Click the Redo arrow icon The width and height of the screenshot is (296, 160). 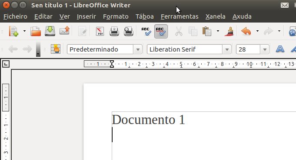(x=268, y=31)
